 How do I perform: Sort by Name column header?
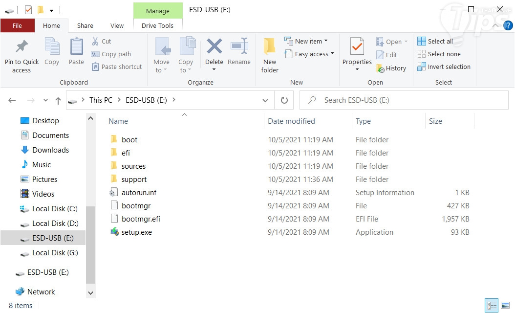[118, 121]
